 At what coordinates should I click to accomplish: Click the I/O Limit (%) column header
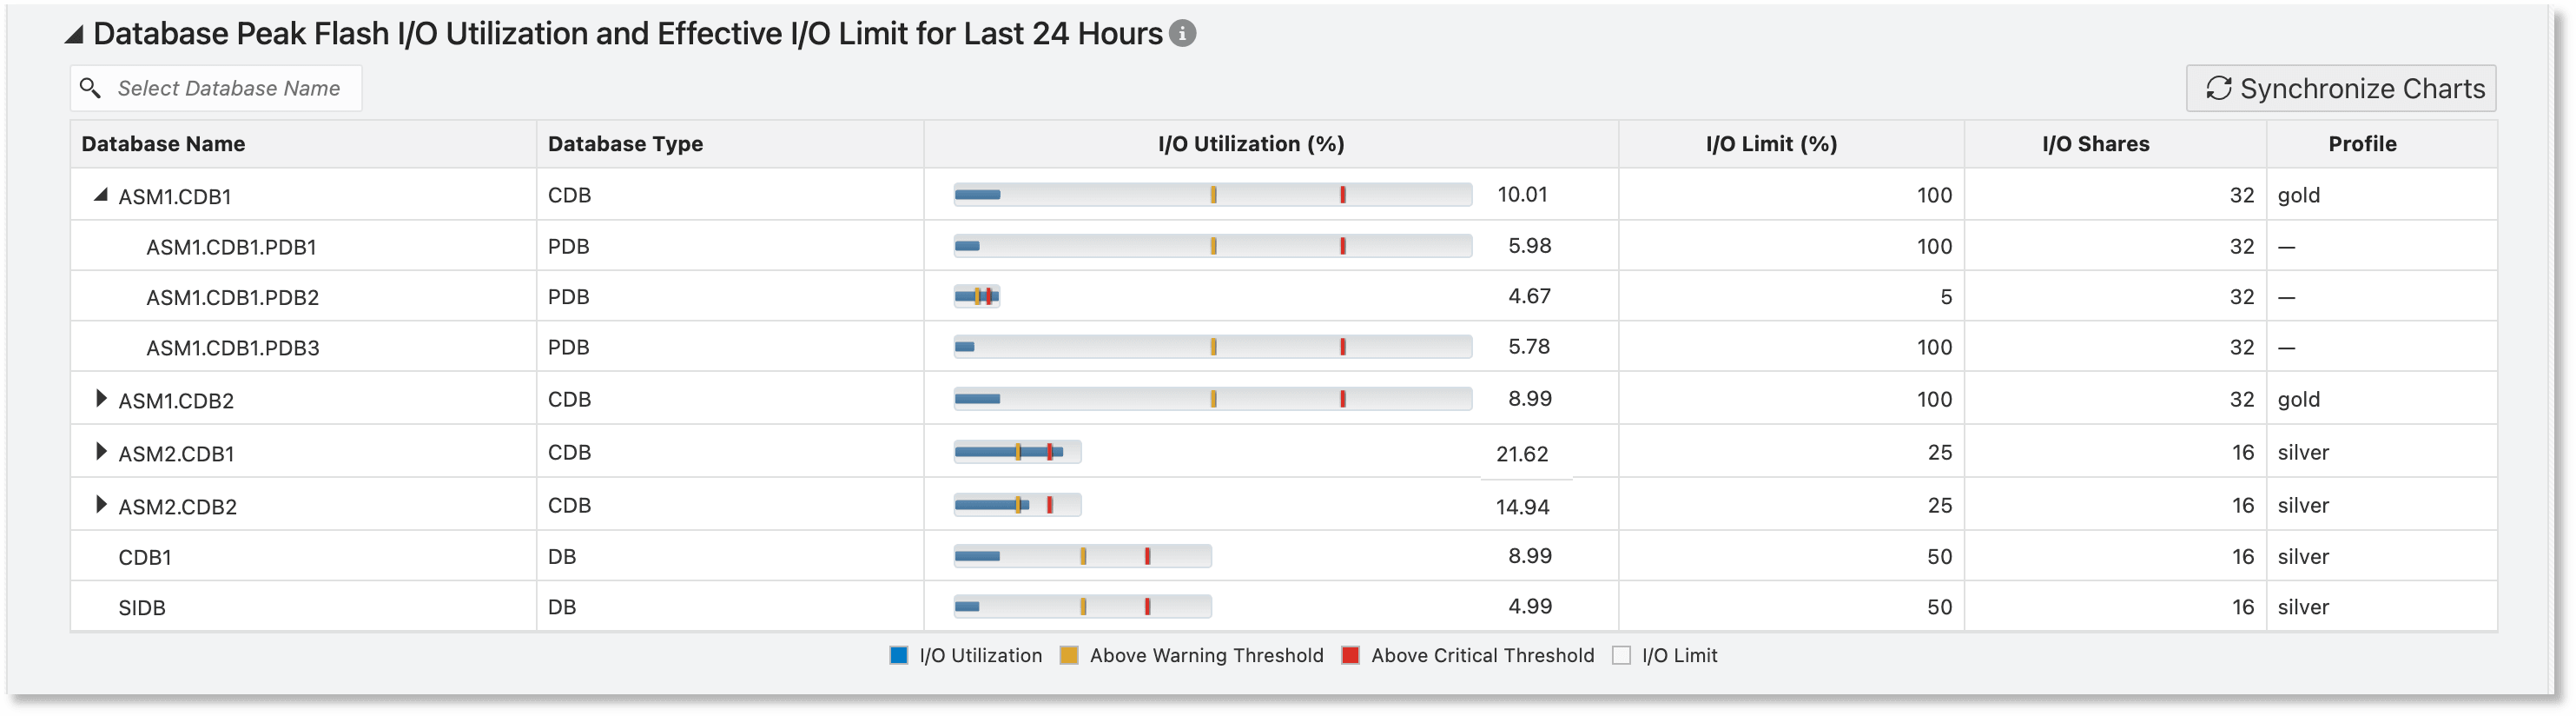pos(1771,144)
